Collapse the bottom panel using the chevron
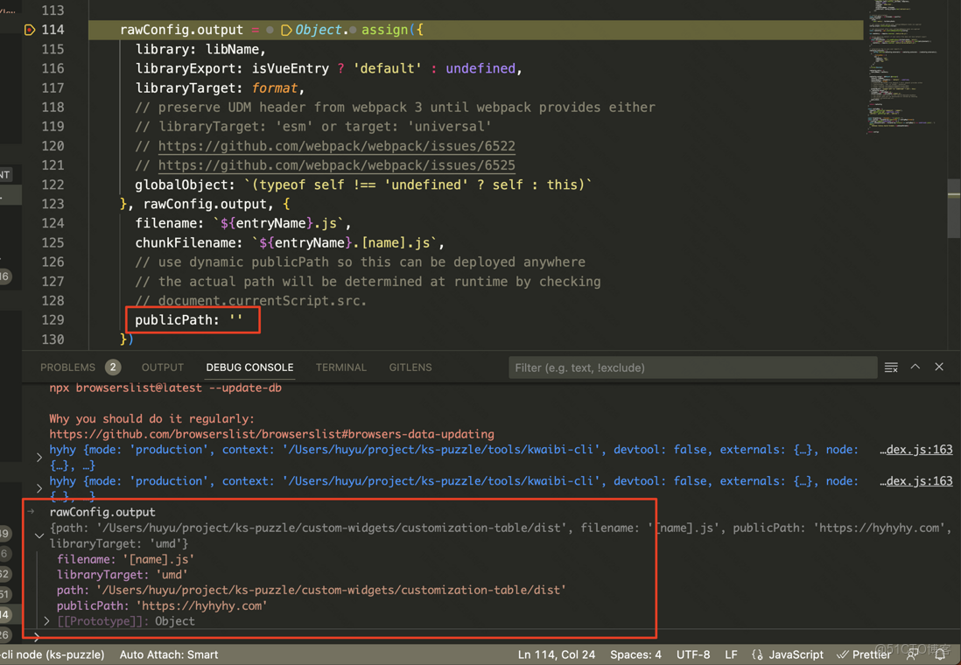This screenshot has height=665, width=961. click(915, 367)
